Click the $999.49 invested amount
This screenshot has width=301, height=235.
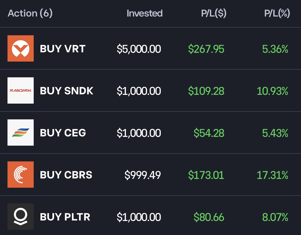[x=143, y=175]
